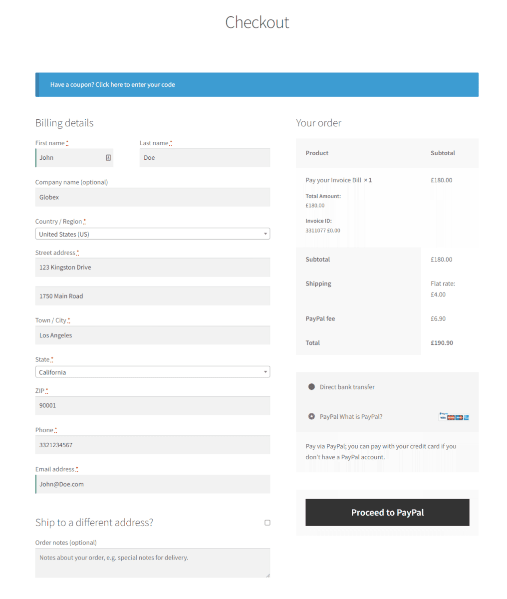Click the Order notes resize handle
This screenshot has width=507, height=599.
click(267, 575)
